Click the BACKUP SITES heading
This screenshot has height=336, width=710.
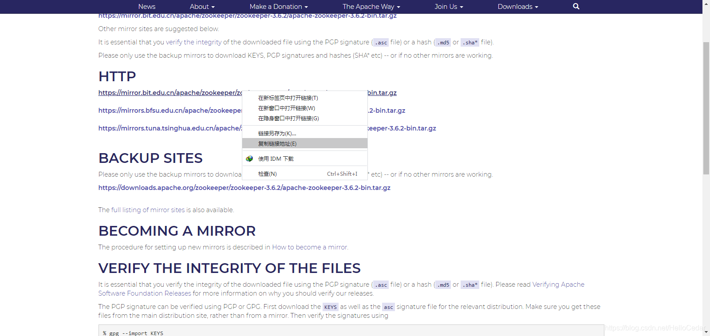click(x=150, y=158)
